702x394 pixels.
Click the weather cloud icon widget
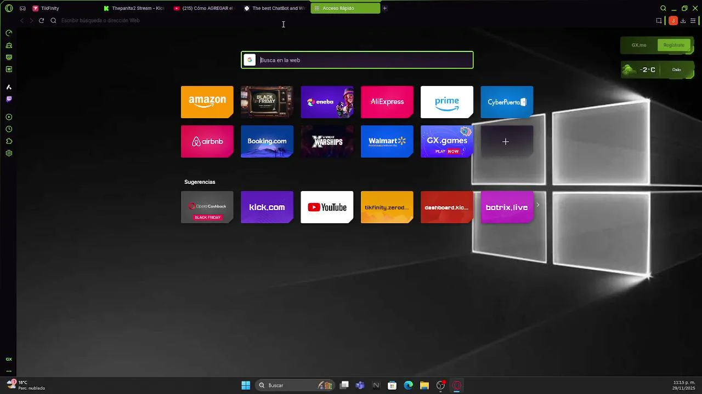629,69
